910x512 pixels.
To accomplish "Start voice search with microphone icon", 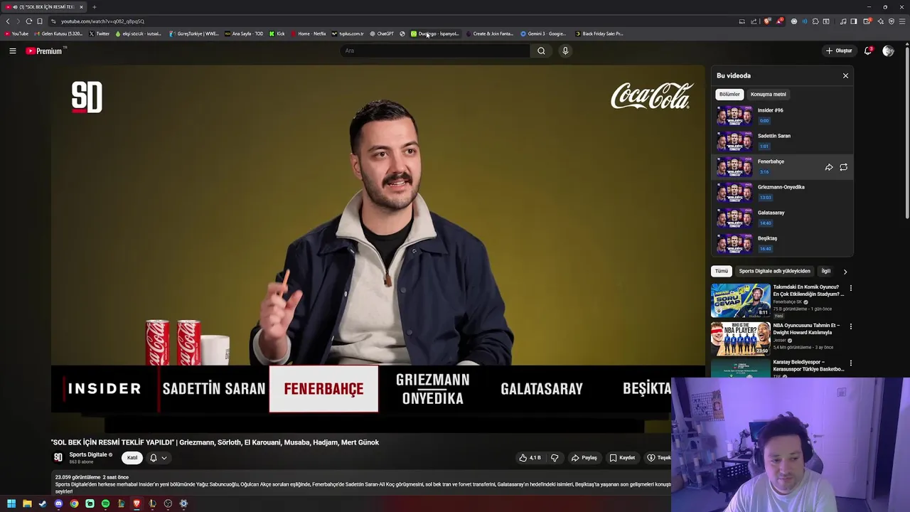I will [565, 50].
